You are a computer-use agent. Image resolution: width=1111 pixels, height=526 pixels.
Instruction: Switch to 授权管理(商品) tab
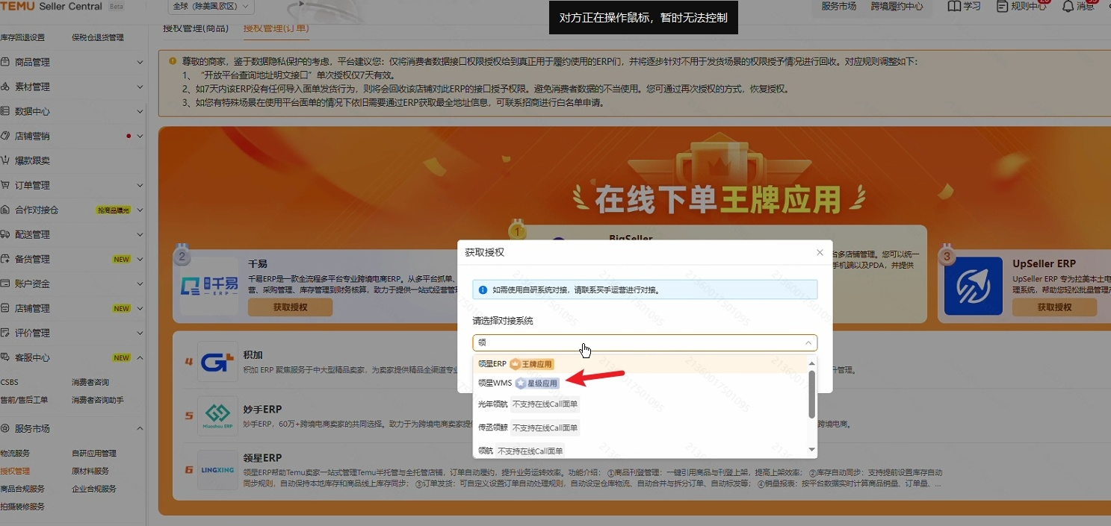tap(196, 28)
